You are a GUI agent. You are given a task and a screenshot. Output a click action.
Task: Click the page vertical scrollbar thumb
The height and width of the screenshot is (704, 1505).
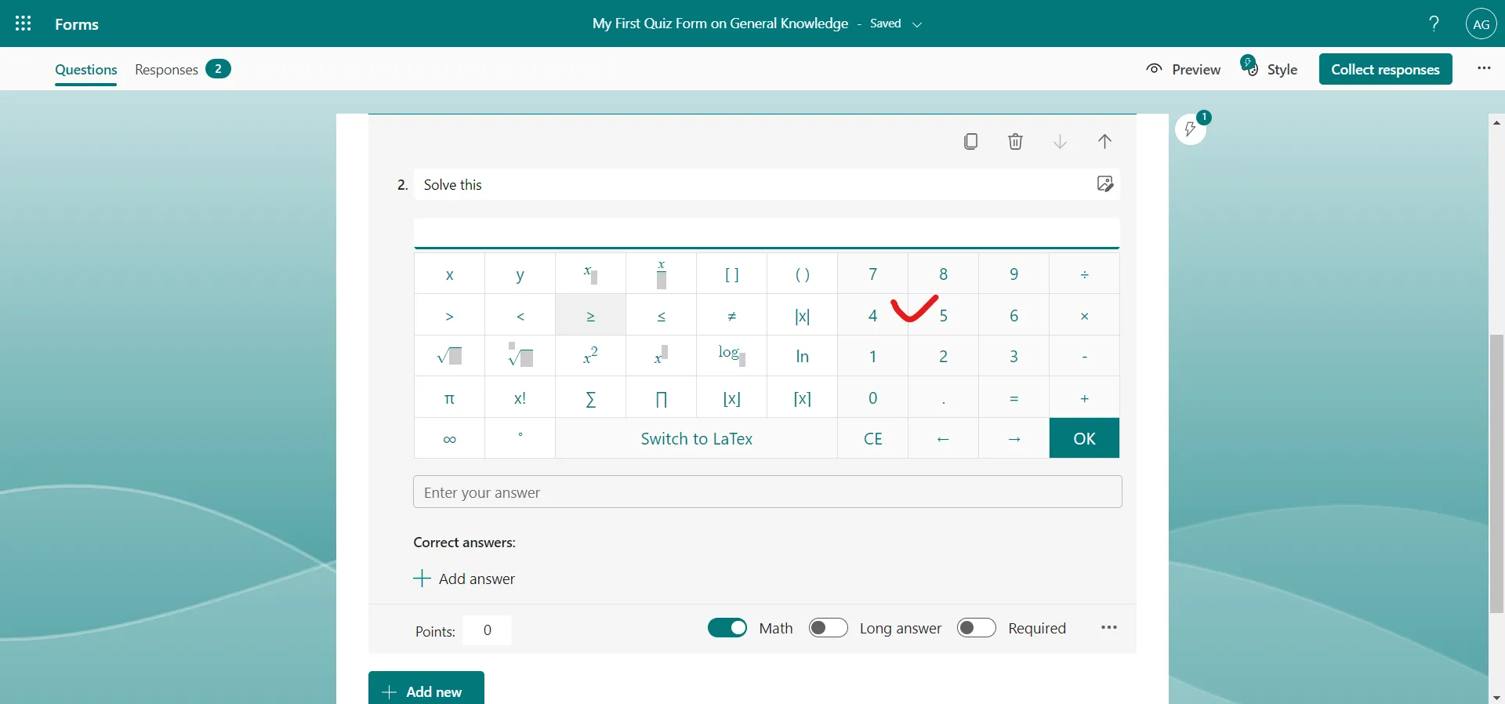[1496, 474]
